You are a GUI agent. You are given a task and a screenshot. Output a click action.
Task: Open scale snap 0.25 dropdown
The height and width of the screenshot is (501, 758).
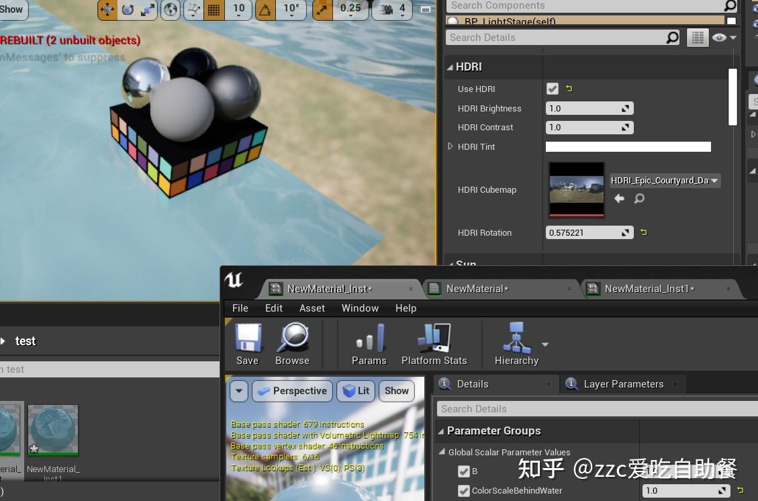coord(350,9)
